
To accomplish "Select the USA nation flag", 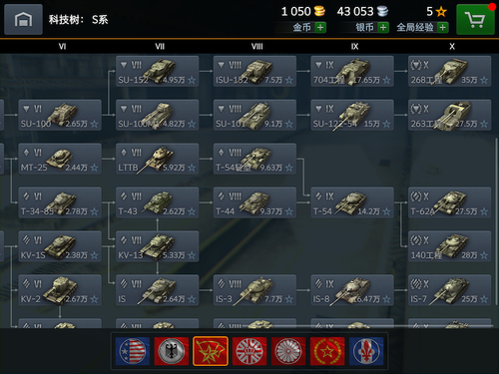I will pyautogui.click(x=133, y=351).
